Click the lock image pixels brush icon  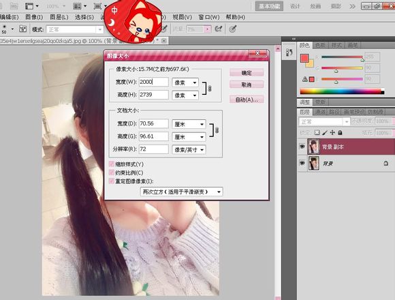(x=325, y=132)
